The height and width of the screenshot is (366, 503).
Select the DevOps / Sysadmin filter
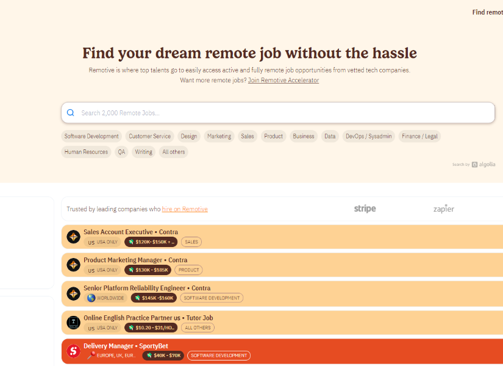(x=369, y=136)
